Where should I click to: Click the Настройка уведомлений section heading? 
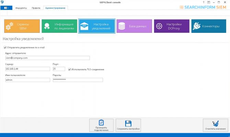pos(23,39)
